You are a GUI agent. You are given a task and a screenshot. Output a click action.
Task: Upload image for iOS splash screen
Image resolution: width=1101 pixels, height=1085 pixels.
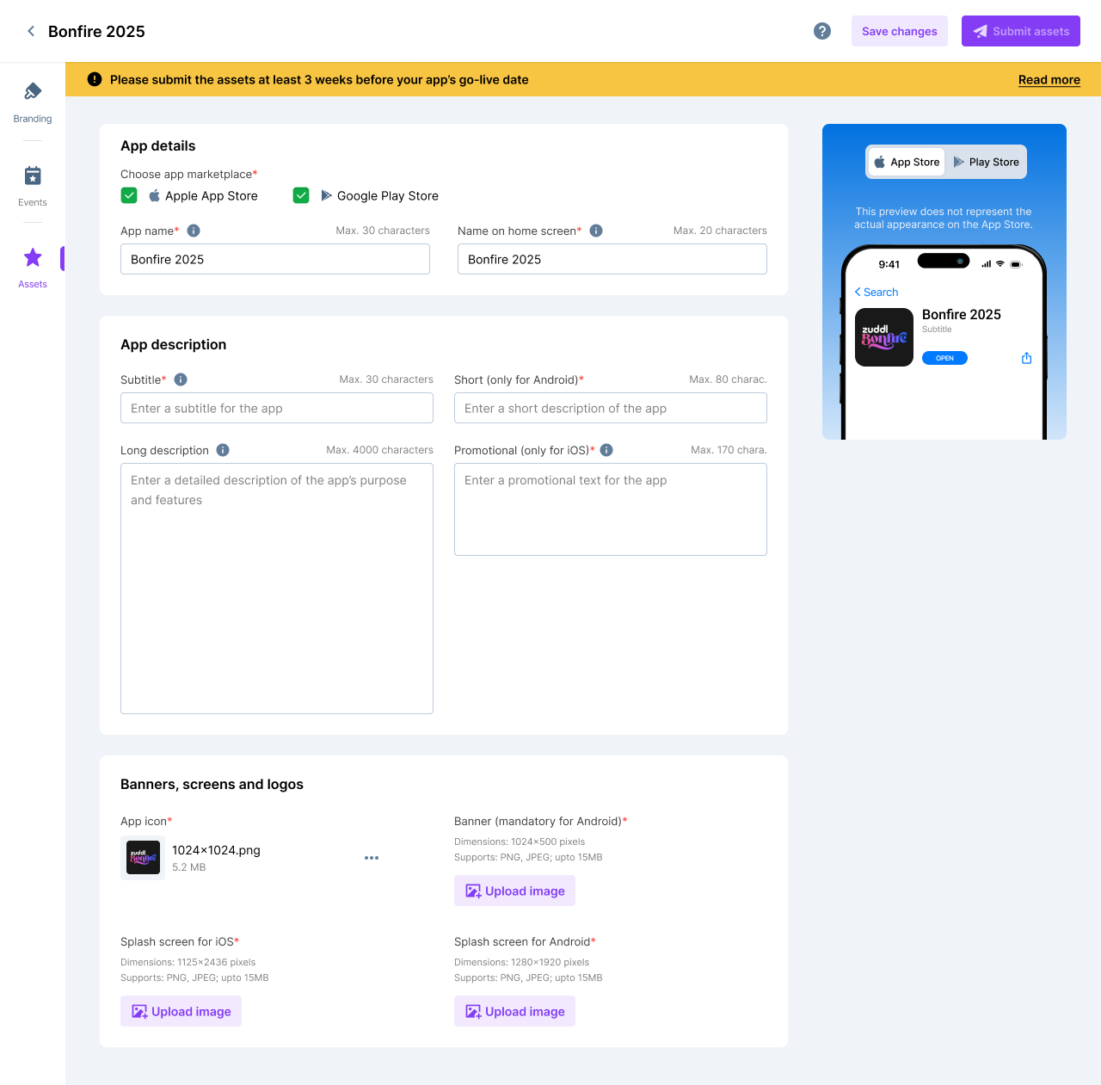181,1011
